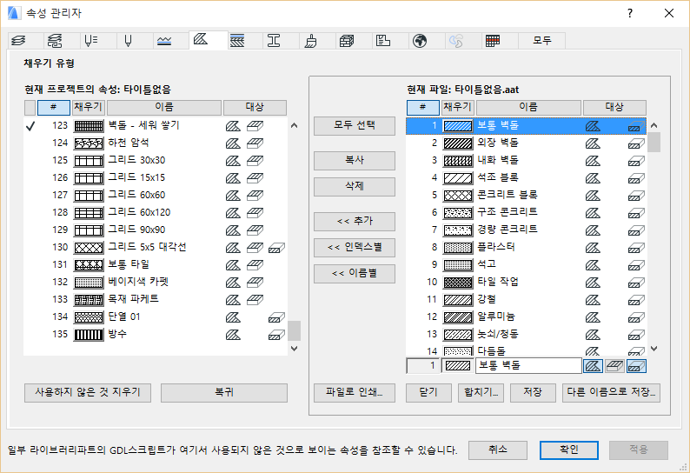Toggle cover fill in name editor row
Screen dimensions: 690x473
tap(614, 366)
